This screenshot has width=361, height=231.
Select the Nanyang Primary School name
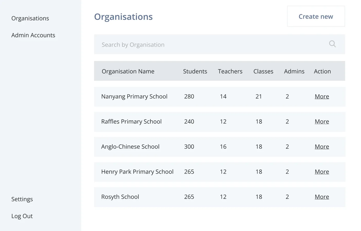(134, 97)
